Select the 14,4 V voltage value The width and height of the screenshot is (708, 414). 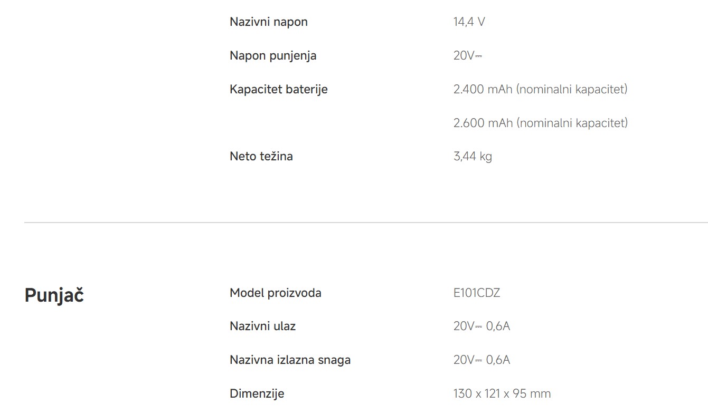[469, 22]
